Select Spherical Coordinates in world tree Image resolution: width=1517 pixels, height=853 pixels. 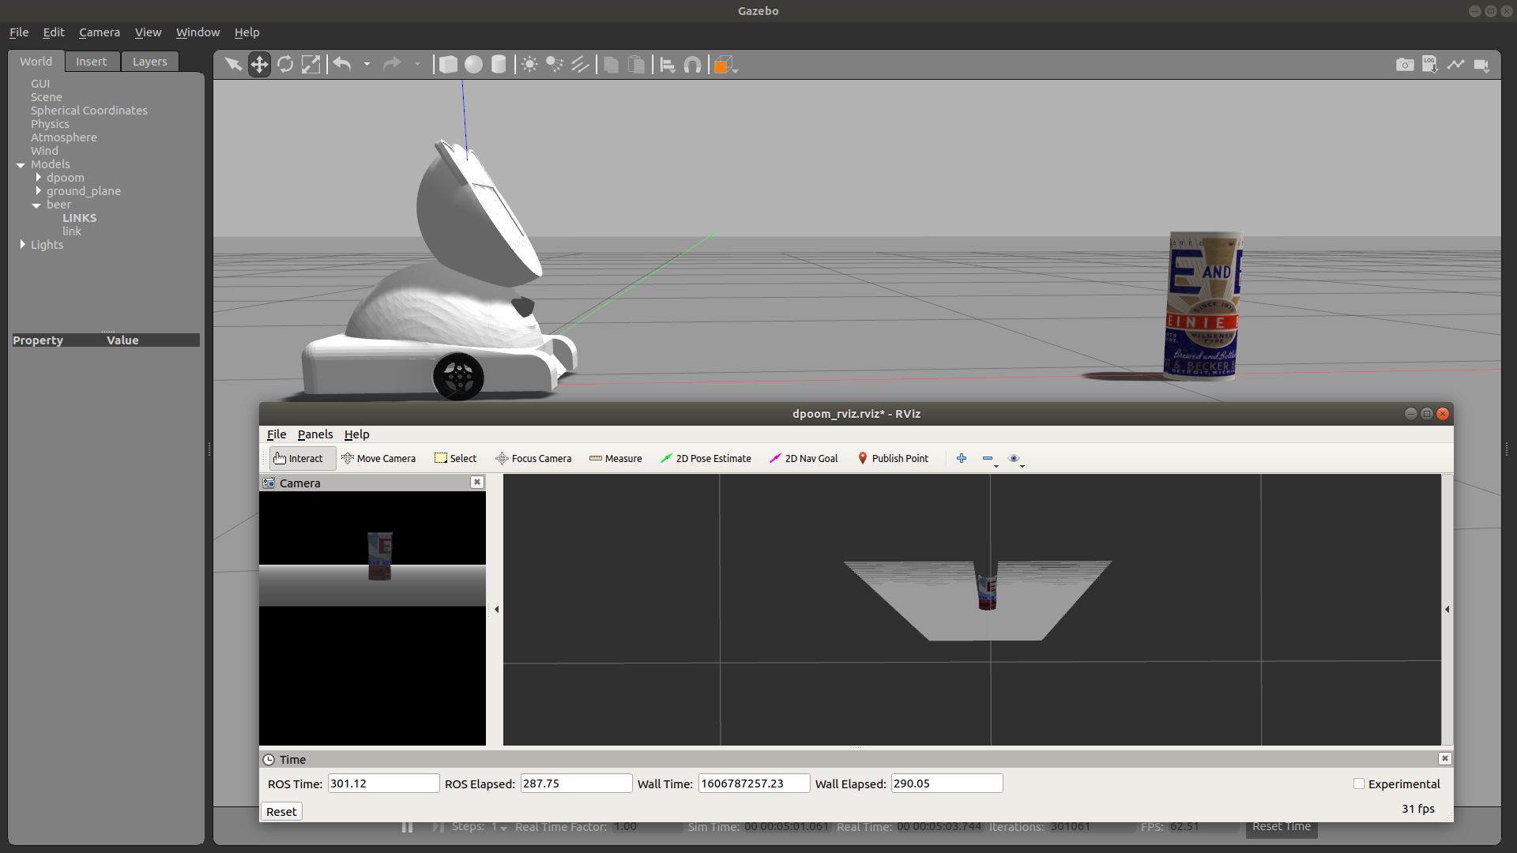click(x=89, y=111)
